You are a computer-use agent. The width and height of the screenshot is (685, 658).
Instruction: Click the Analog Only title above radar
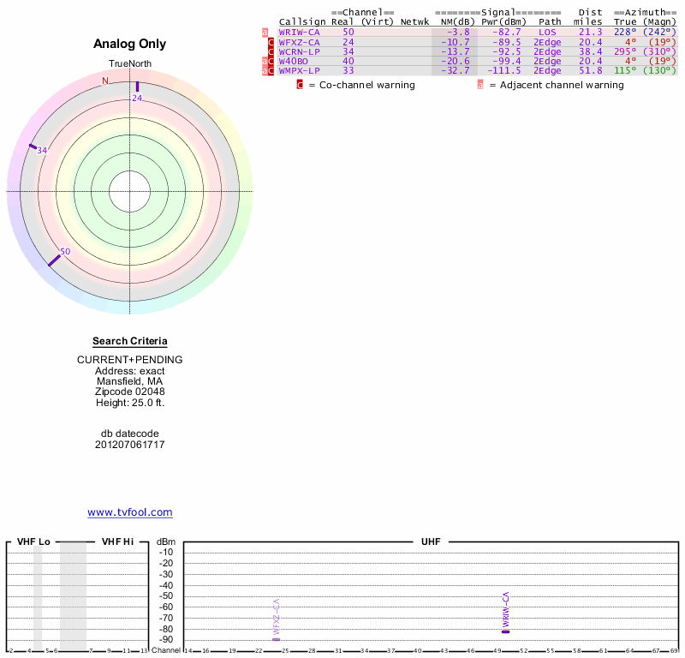point(130,45)
